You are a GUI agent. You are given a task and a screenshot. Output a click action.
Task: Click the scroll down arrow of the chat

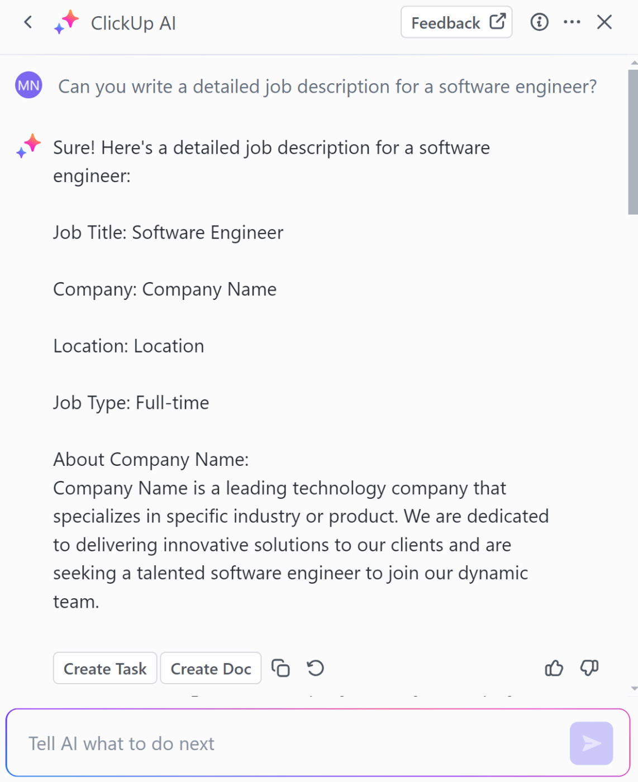[x=634, y=689]
